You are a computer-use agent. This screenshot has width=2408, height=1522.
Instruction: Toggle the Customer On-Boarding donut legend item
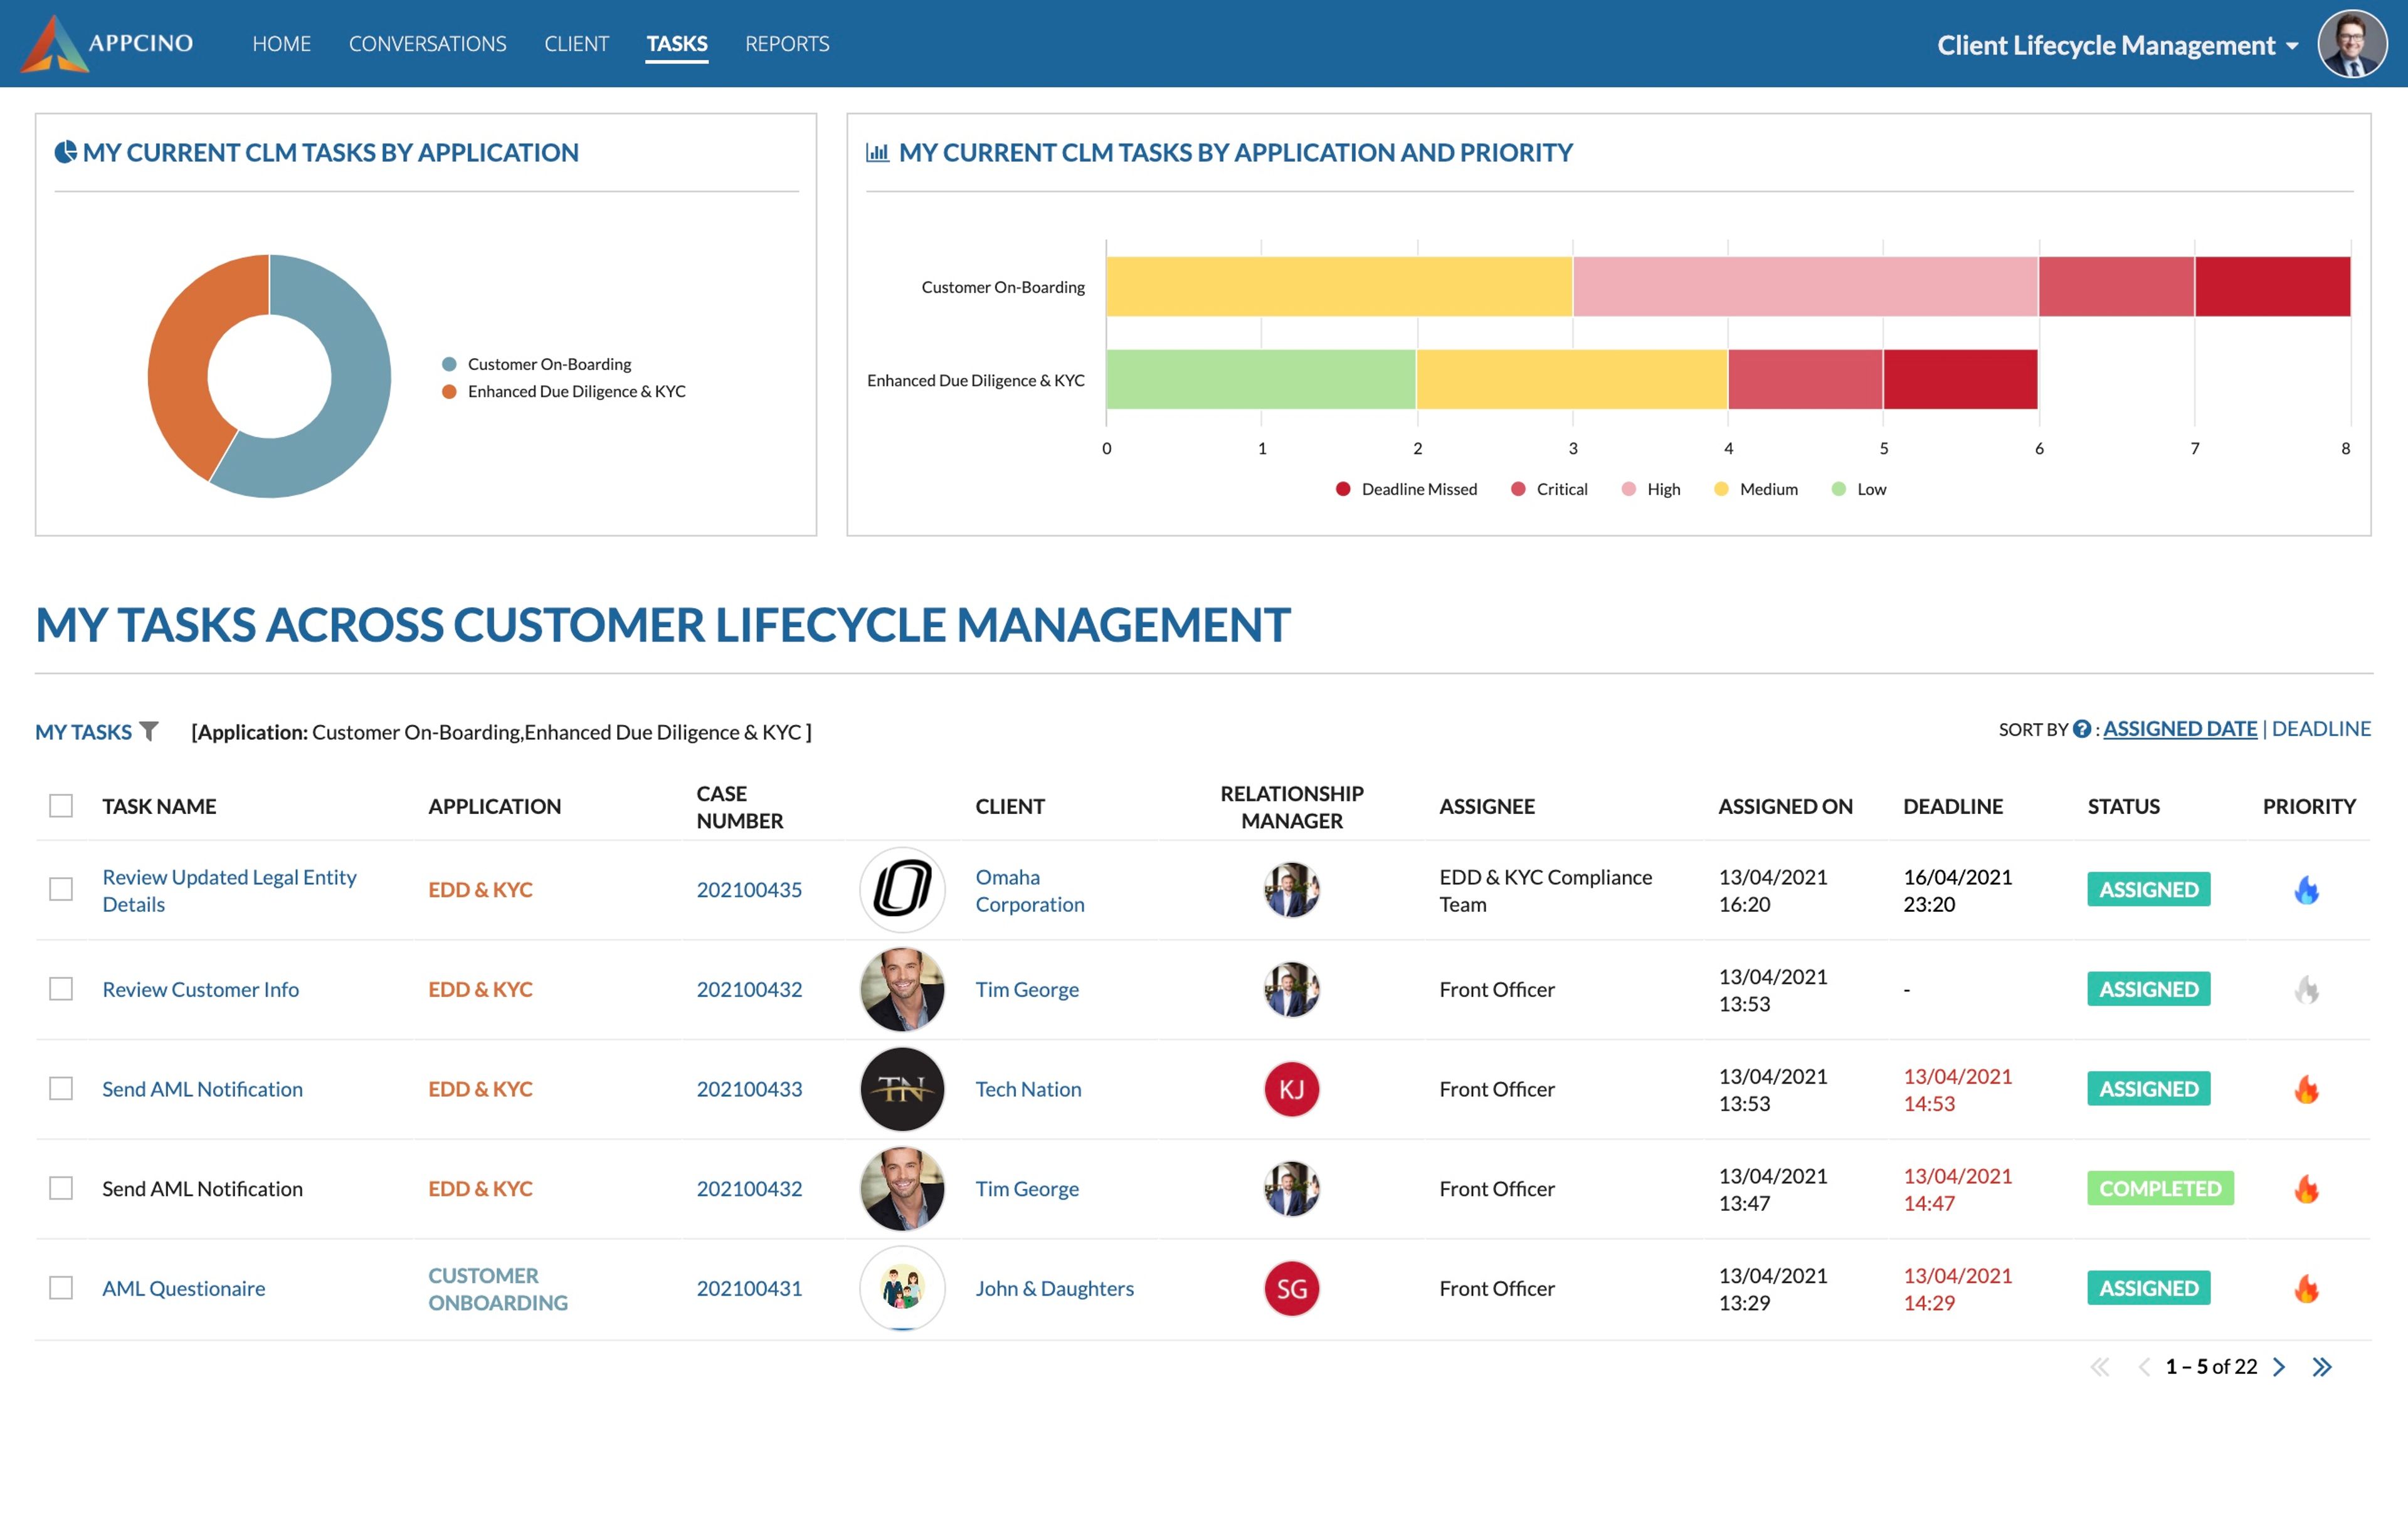pyautogui.click(x=537, y=364)
